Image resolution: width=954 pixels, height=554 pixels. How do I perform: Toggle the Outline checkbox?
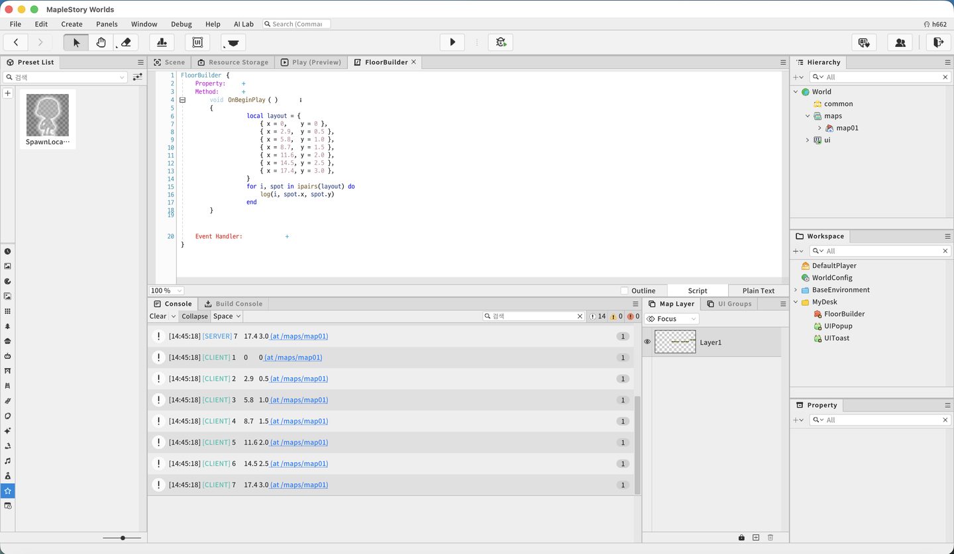pos(624,291)
